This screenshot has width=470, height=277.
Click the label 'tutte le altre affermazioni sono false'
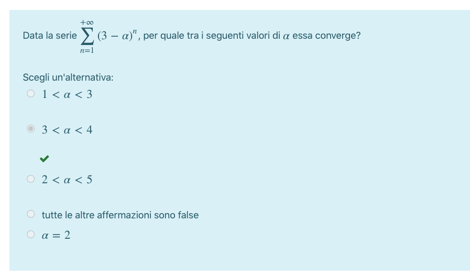120,215
